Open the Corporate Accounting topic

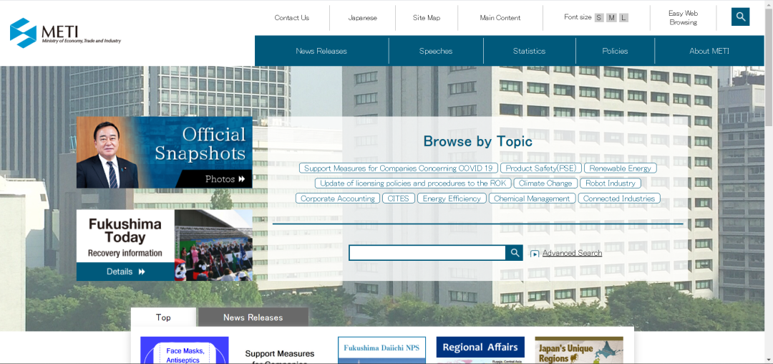coord(338,198)
